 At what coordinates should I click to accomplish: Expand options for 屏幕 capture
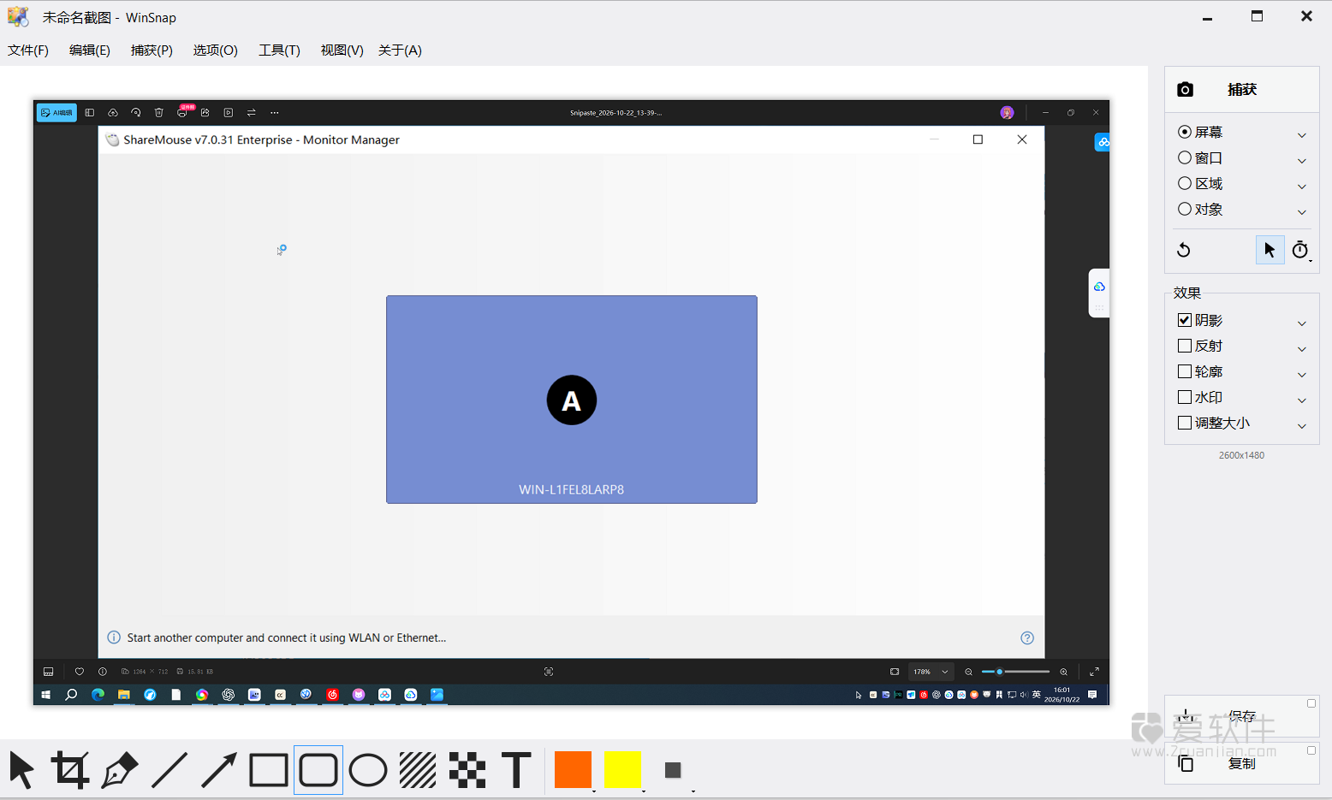(x=1302, y=135)
